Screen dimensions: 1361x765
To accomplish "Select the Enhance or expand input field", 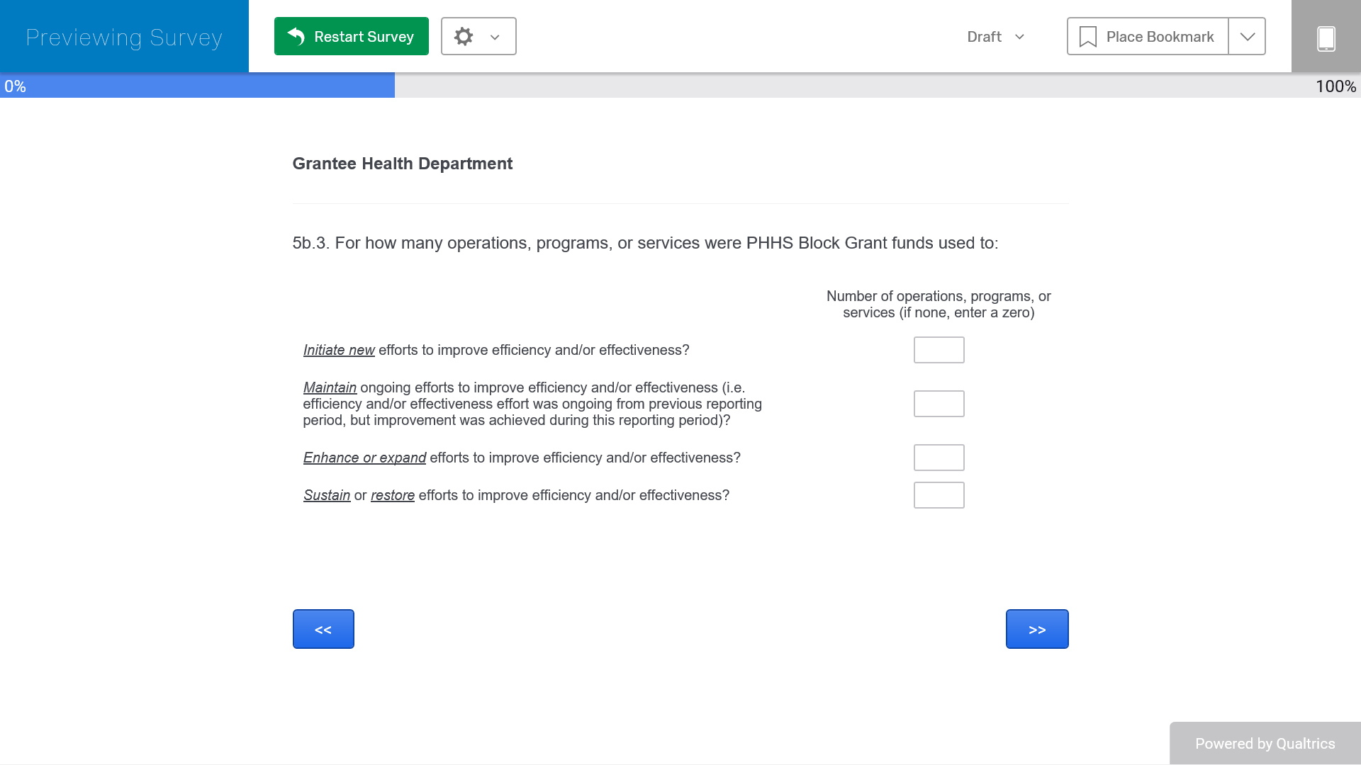I will (x=939, y=458).
